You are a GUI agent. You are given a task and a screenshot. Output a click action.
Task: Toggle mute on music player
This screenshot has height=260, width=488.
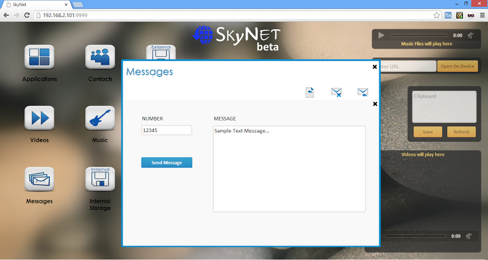470,35
